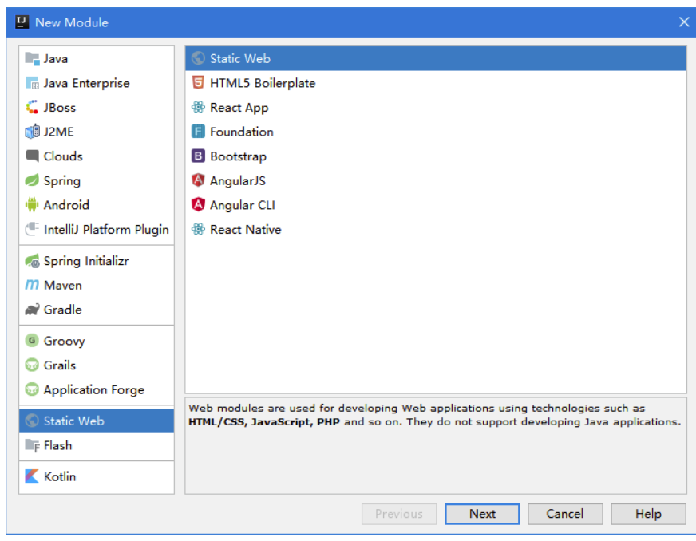Select the Kotlin module type label
The width and height of the screenshot is (696, 541).
[x=60, y=476]
